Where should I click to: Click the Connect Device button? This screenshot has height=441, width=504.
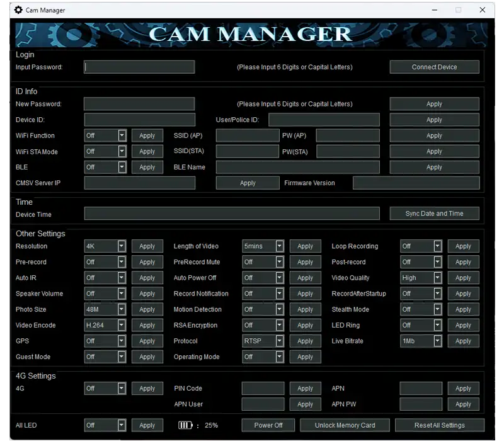[x=434, y=67]
